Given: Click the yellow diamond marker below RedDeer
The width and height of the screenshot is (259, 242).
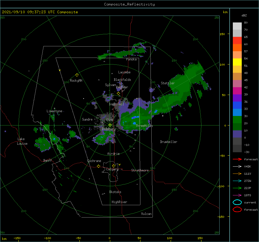Looking at the screenshot, I should [118, 94].
